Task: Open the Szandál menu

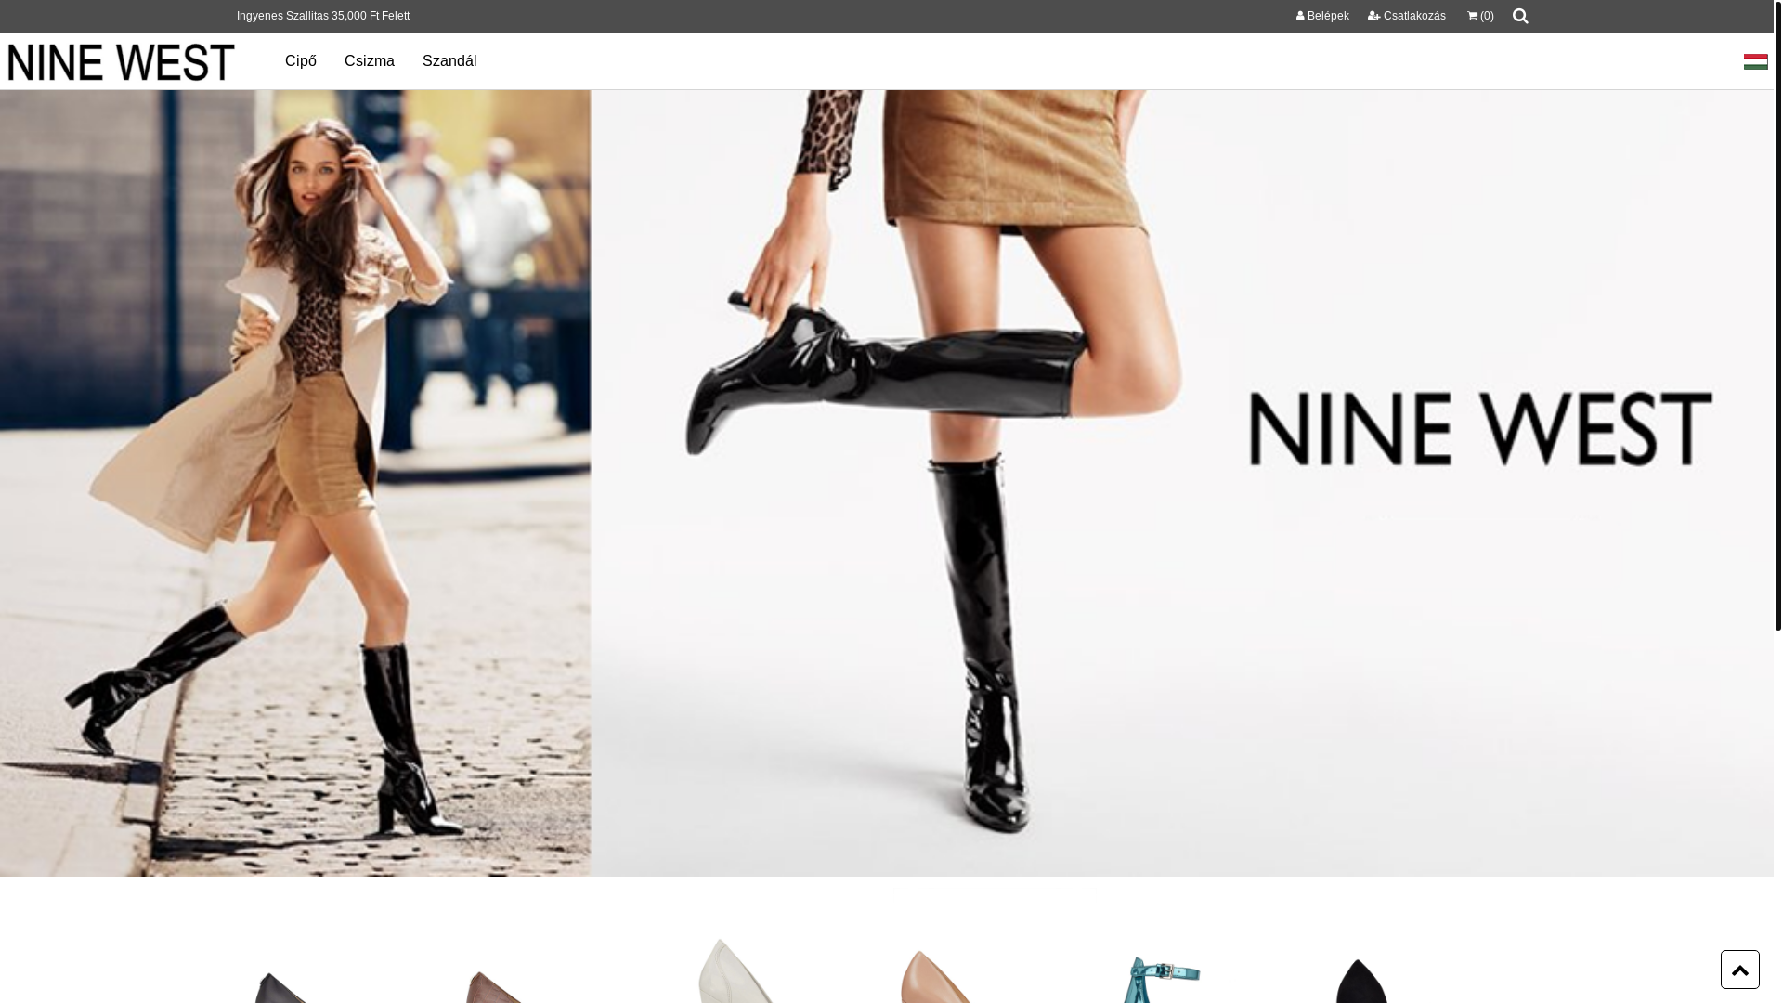Action: [x=449, y=61]
